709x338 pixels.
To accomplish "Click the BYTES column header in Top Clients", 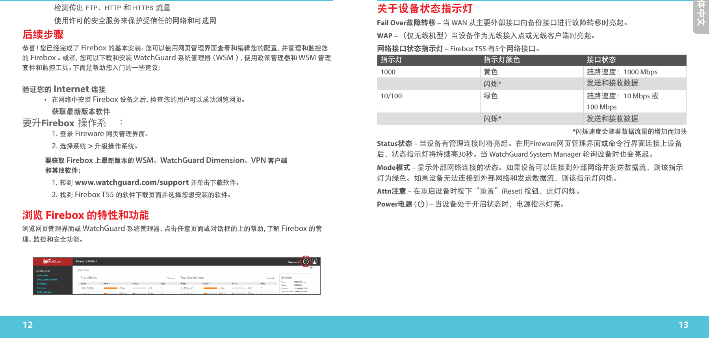I will 135,283.
